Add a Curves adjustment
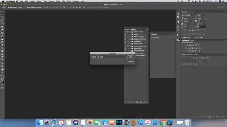227x127 pixels. 193,45
